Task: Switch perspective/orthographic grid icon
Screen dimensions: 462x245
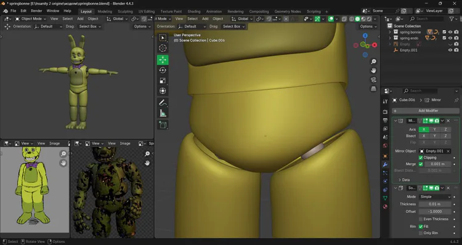Action: click(373, 89)
